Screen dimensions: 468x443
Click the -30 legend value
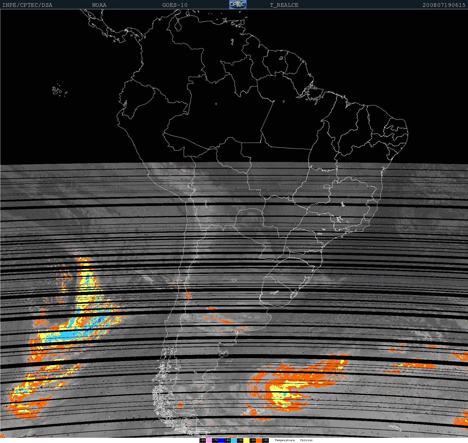coord(265,440)
